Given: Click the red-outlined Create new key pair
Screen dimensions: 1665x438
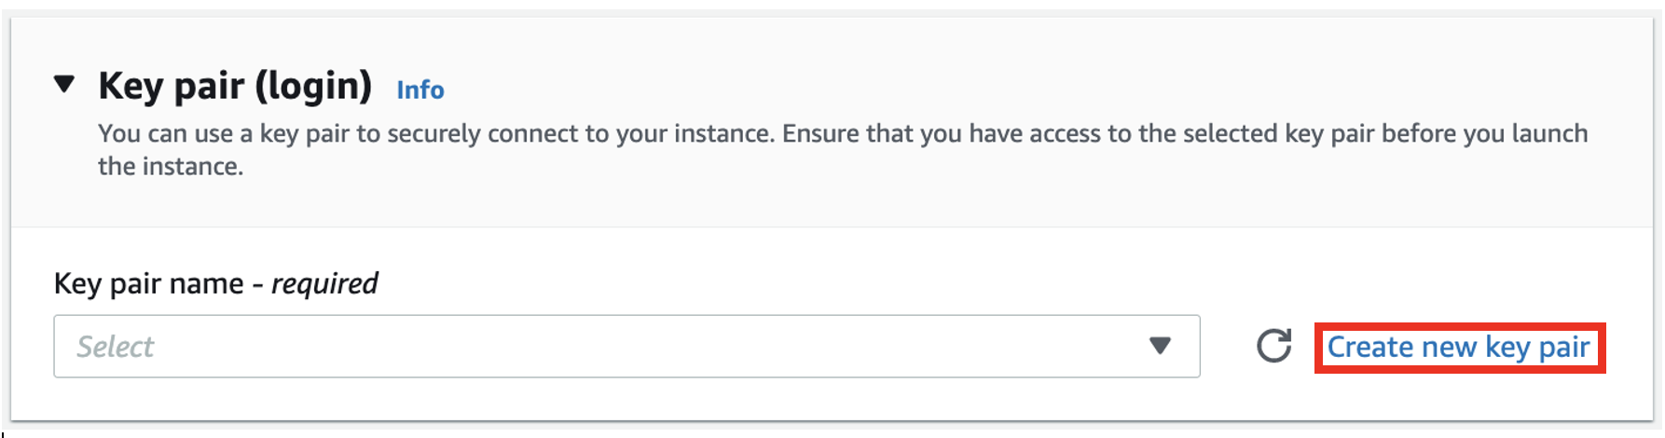Looking at the screenshot, I should tap(1458, 348).
